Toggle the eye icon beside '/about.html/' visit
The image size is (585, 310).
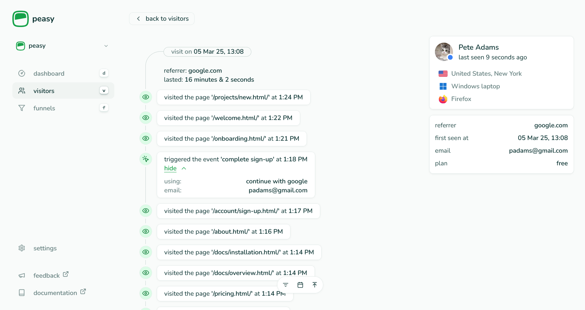point(145,231)
